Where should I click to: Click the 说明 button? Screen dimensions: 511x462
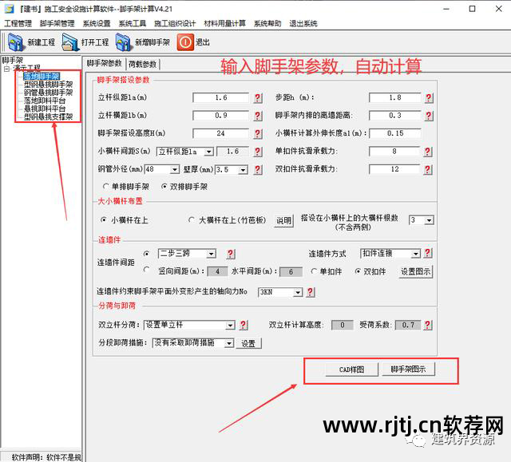coord(283,221)
